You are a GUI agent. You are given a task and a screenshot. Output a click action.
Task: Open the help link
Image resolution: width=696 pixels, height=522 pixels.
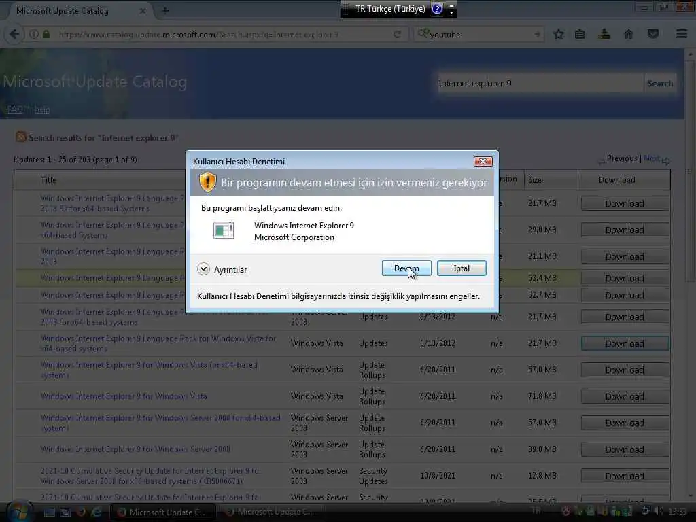coord(41,109)
